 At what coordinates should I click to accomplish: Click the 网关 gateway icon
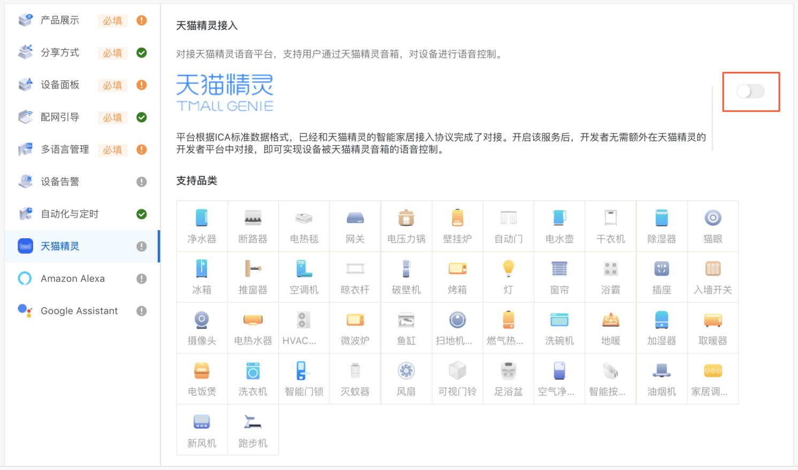pyautogui.click(x=355, y=218)
